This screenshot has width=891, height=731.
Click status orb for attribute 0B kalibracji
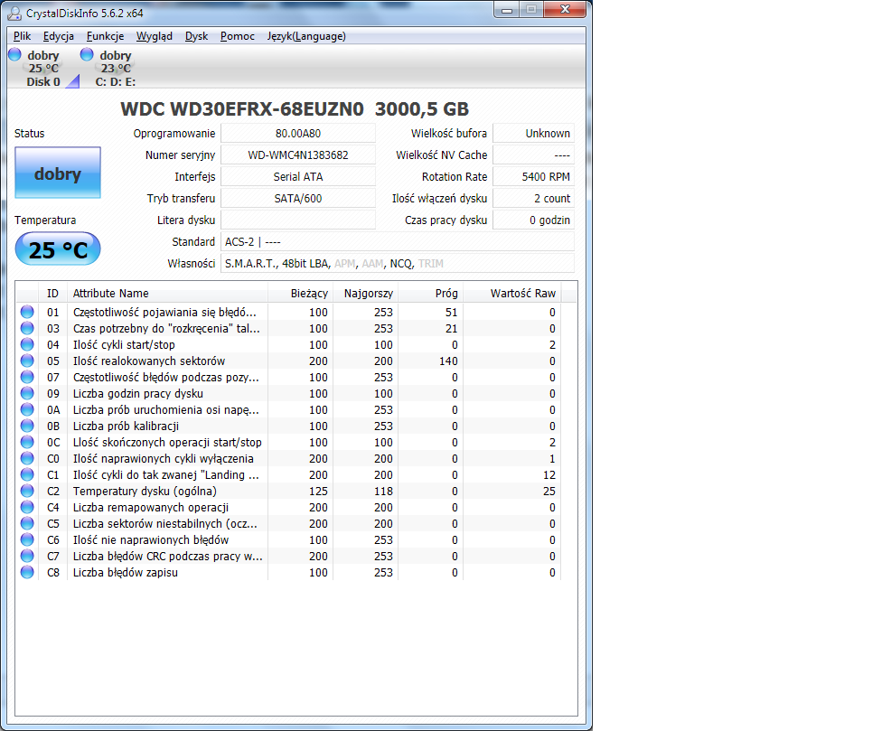(27, 426)
